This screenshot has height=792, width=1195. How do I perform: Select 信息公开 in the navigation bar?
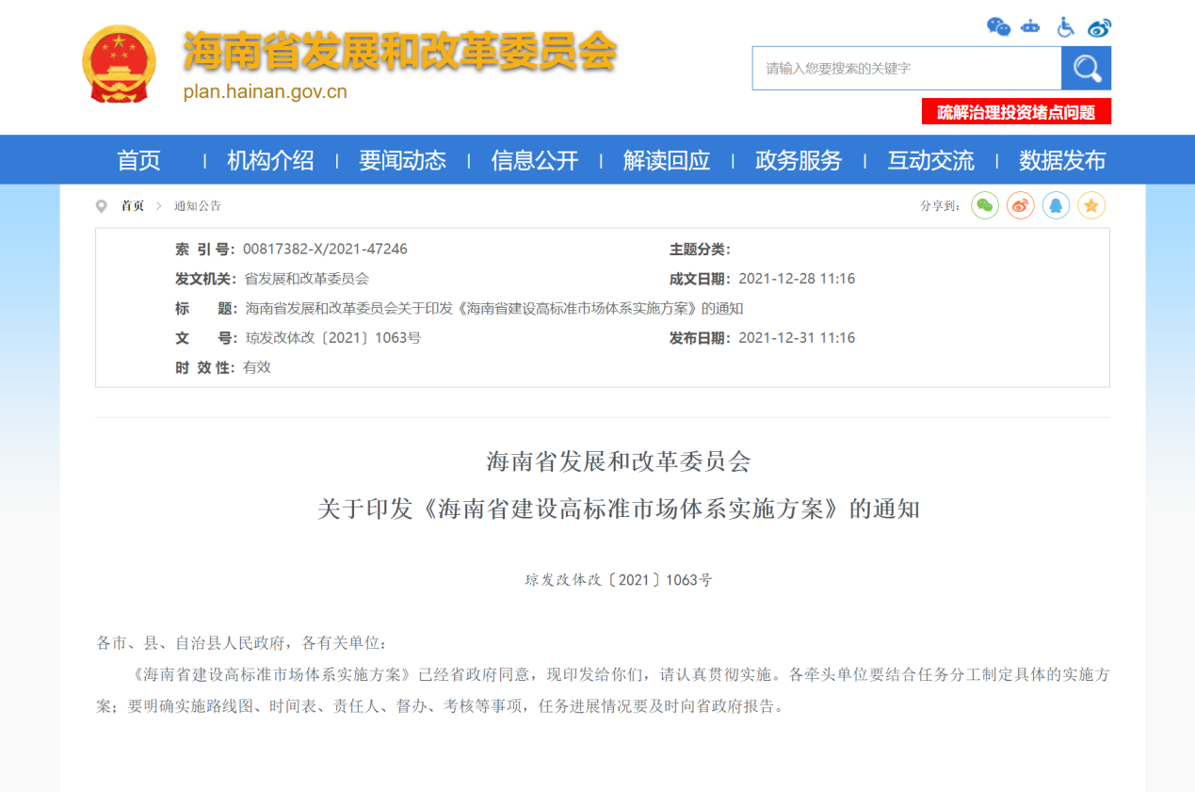click(534, 161)
